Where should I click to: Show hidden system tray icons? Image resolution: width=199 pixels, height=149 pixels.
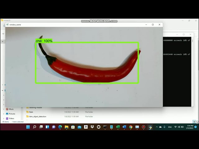pos(157,127)
